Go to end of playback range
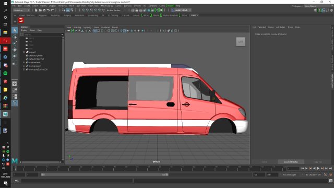This screenshot has width=334, height=188. pyautogui.click(x=330, y=168)
